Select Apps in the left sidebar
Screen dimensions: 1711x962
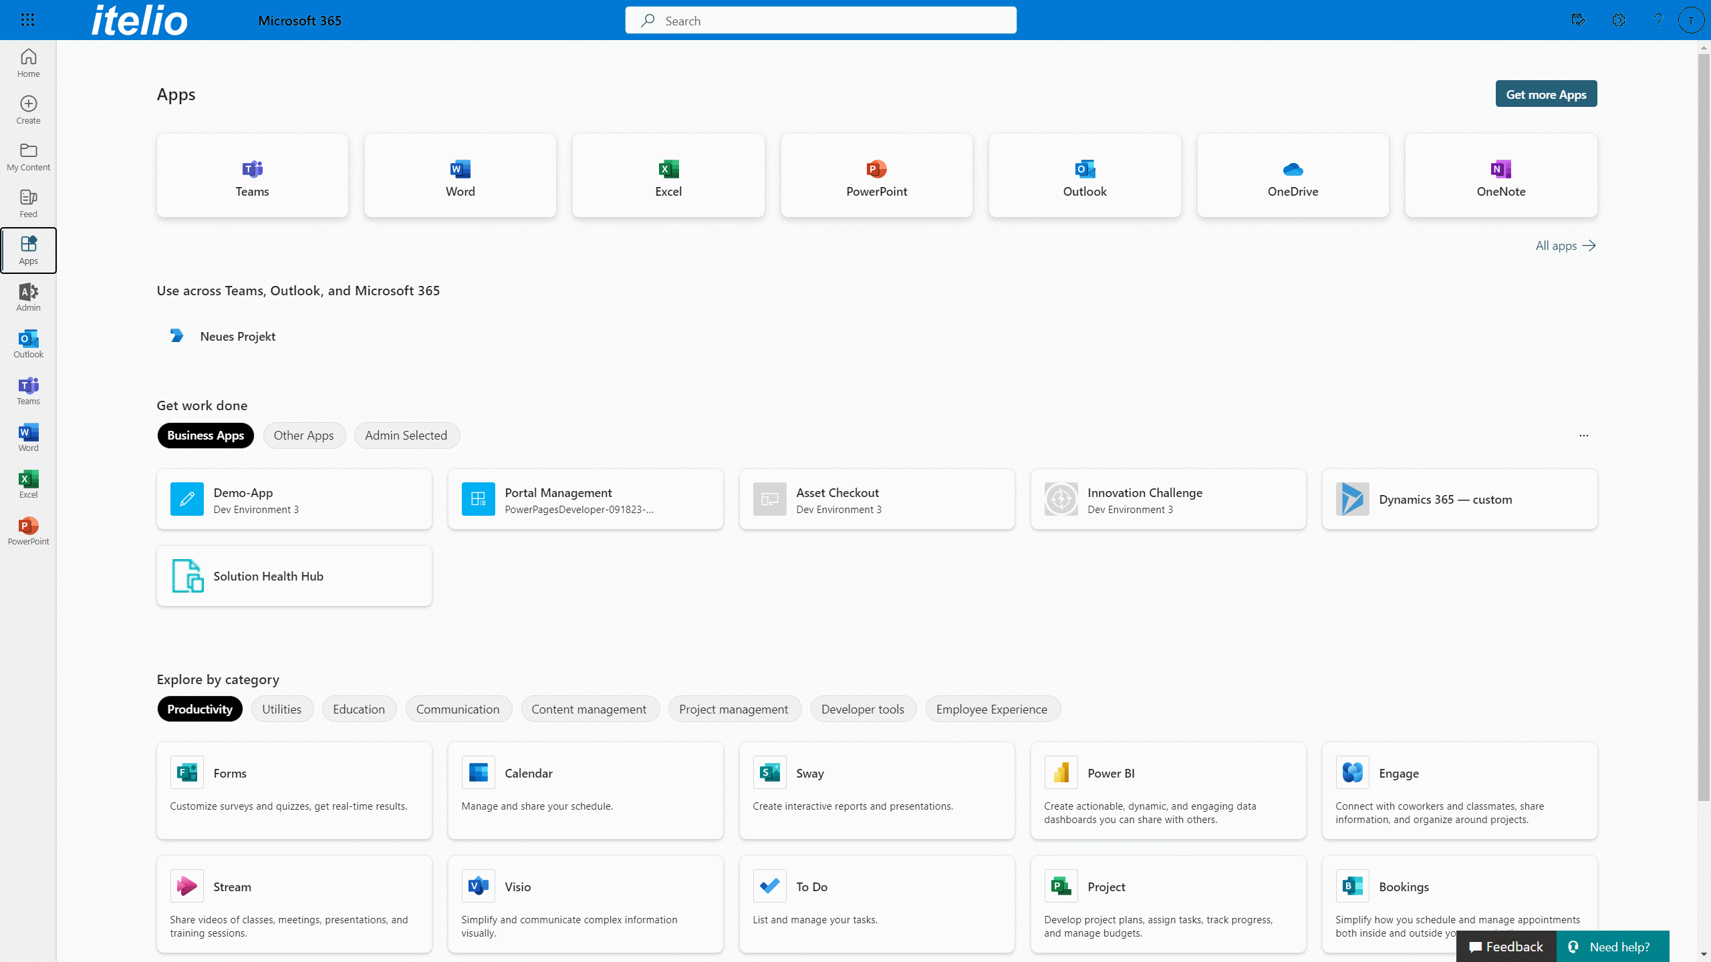pos(28,251)
